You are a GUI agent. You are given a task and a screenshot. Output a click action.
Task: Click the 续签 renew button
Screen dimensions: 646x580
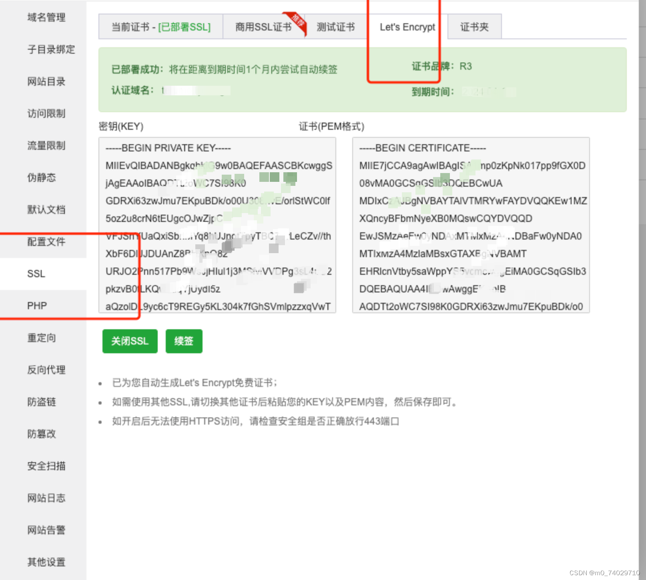(x=184, y=341)
